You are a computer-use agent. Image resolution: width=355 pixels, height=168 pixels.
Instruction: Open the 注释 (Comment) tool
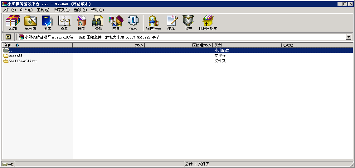coord(171,23)
